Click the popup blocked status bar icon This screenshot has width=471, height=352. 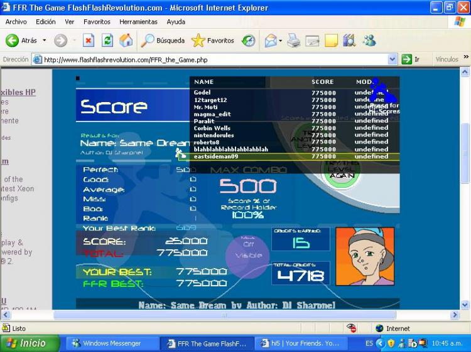(351, 328)
